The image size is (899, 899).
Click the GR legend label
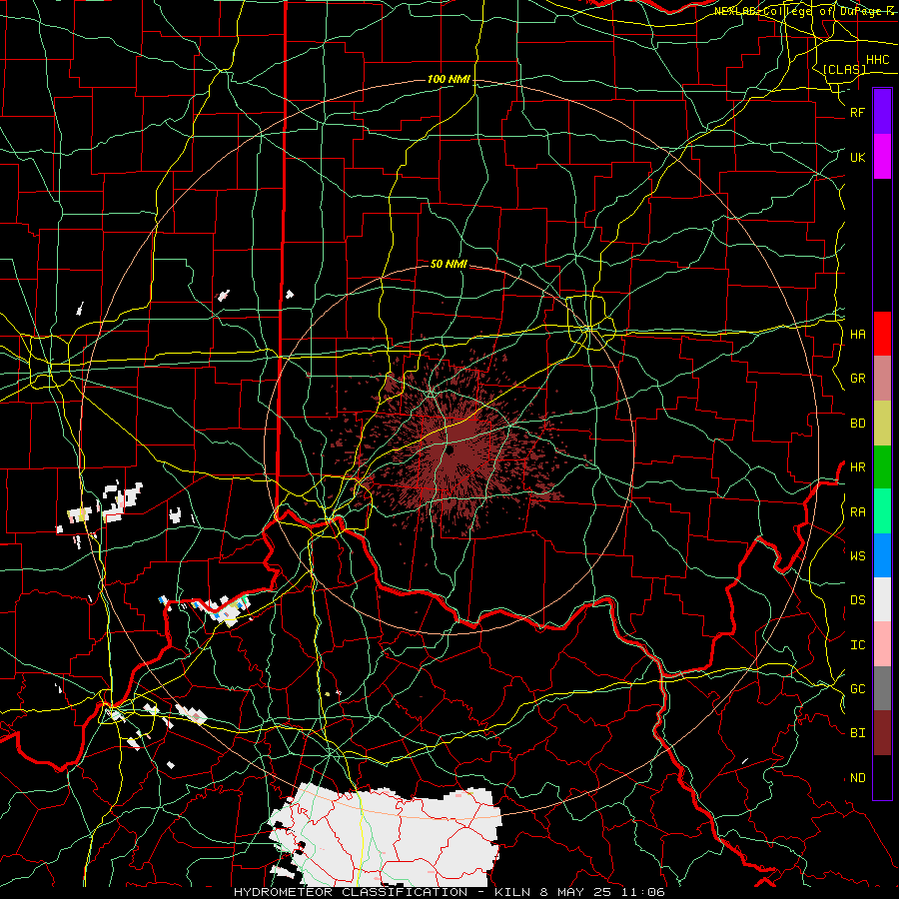(x=857, y=379)
